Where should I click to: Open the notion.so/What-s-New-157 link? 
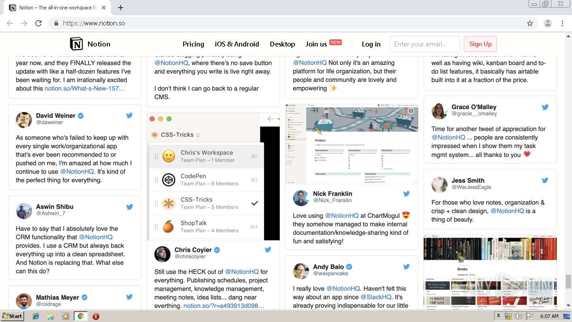tap(85, 89)
